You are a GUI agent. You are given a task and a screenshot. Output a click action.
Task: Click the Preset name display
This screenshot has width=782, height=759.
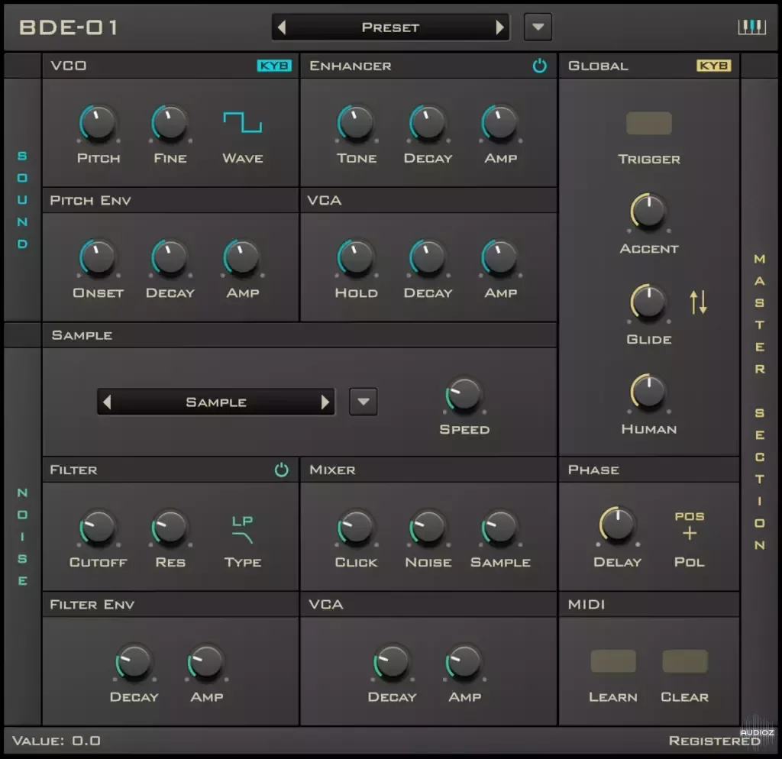tap(390, 27)
